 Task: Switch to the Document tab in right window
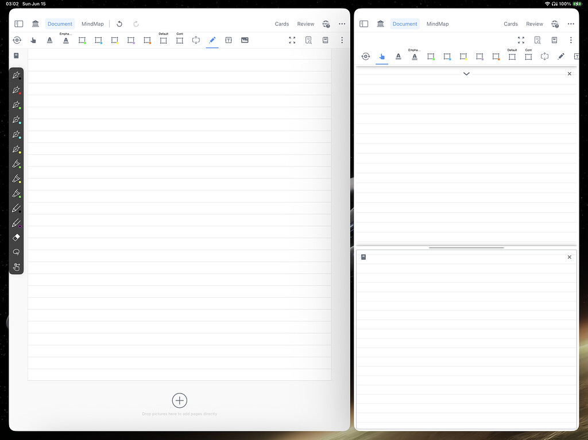pos(405,24)
